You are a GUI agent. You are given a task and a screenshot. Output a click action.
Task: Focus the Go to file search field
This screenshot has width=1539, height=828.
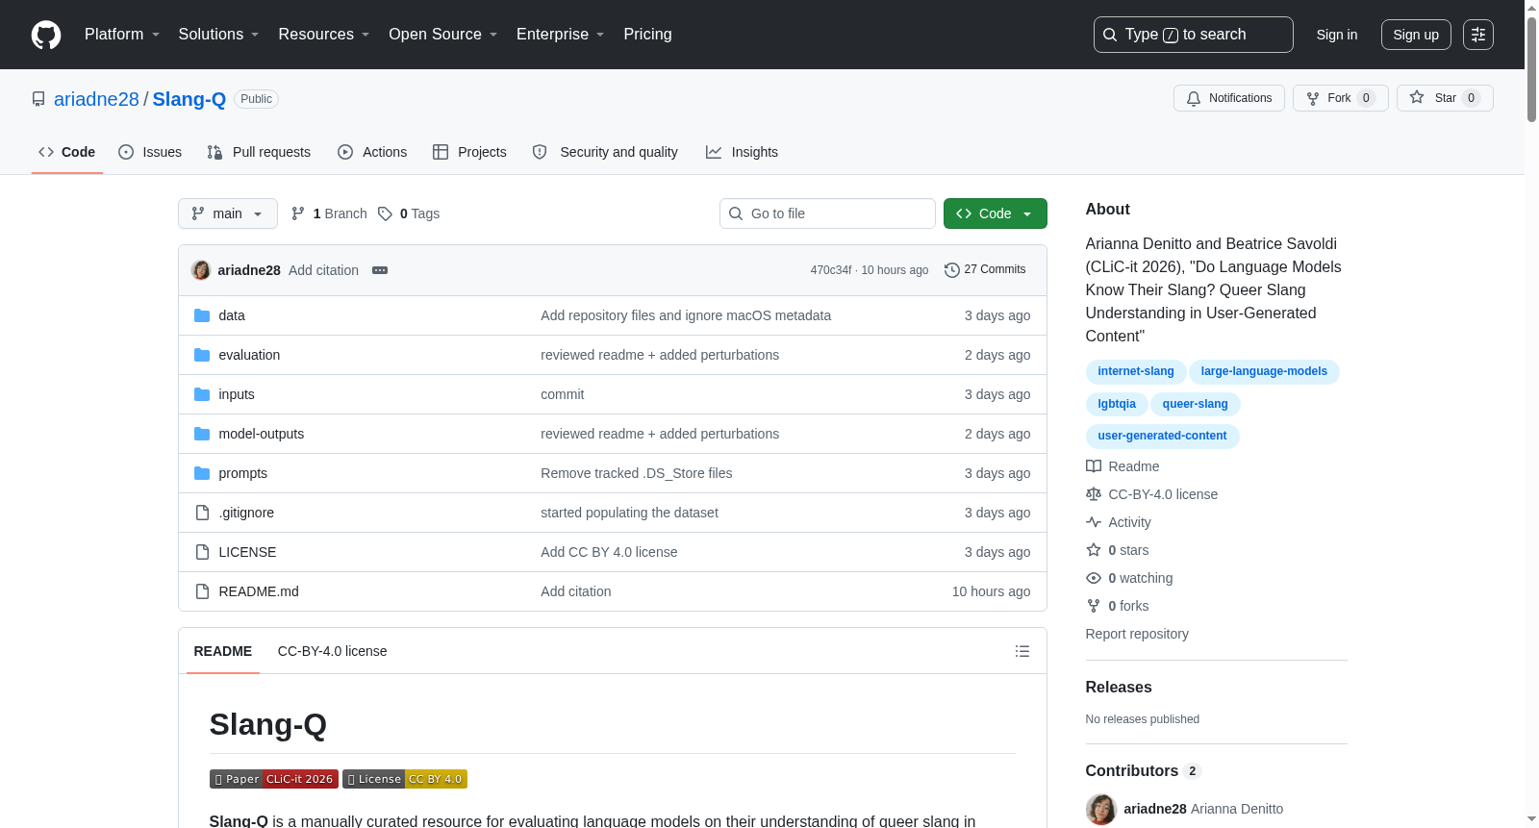[x=827, y=213]
